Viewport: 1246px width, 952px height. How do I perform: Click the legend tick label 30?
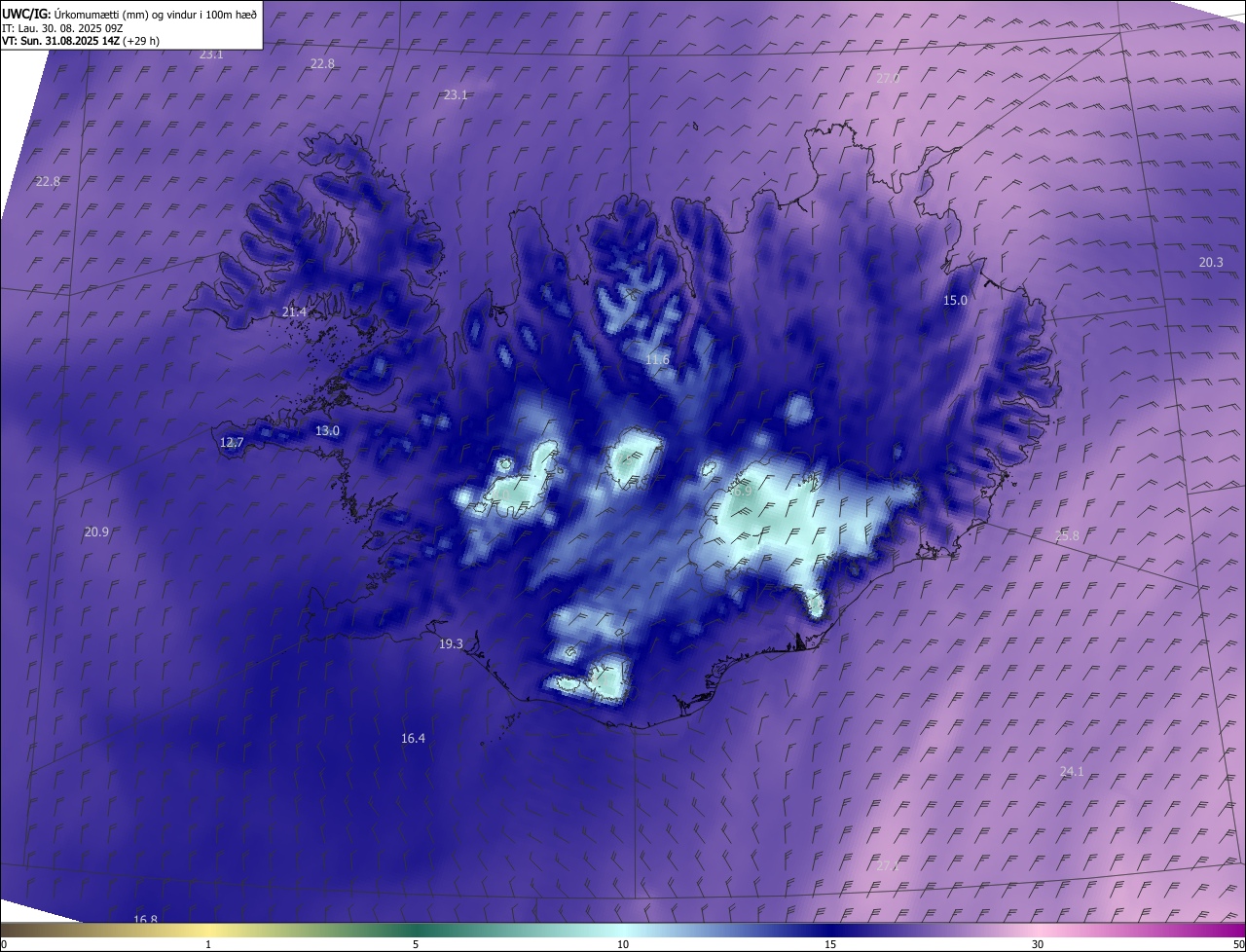click(x=1038, y=945)
